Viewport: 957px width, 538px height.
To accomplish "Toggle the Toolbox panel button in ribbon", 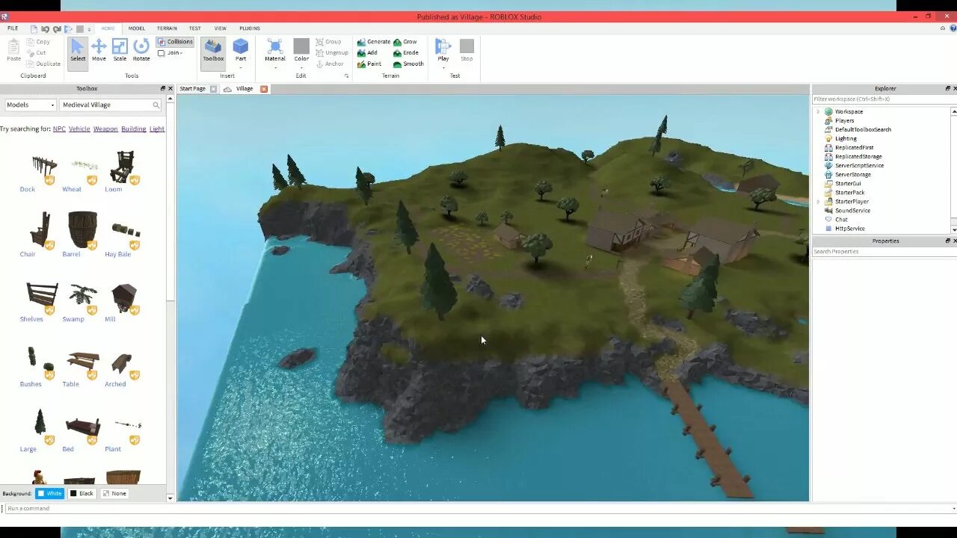I will pyautogui.click(x=213, y=52).
